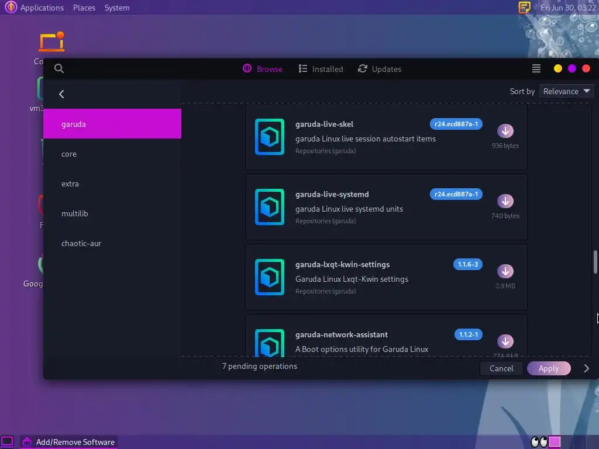Image resolution: width=599 pixels, height=449 pixels.
Task: Open the System menu
Action: tap(117, 8)
